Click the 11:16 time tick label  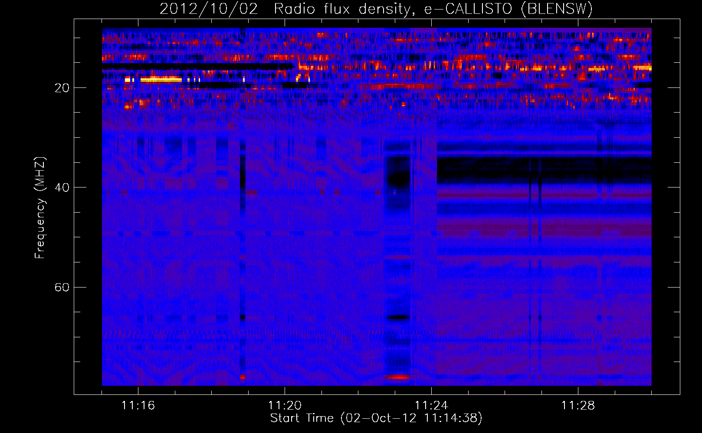click(x=138, y=406)
